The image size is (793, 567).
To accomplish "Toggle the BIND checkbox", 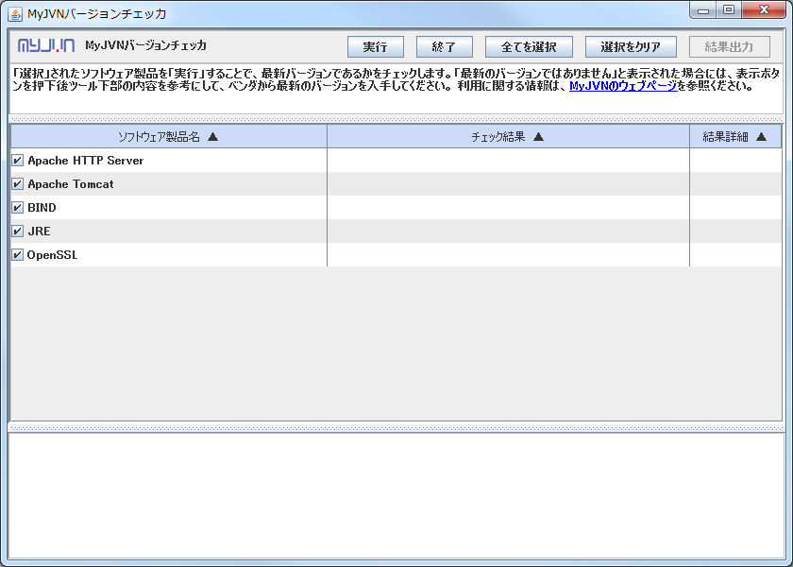I will click(18, 208).
